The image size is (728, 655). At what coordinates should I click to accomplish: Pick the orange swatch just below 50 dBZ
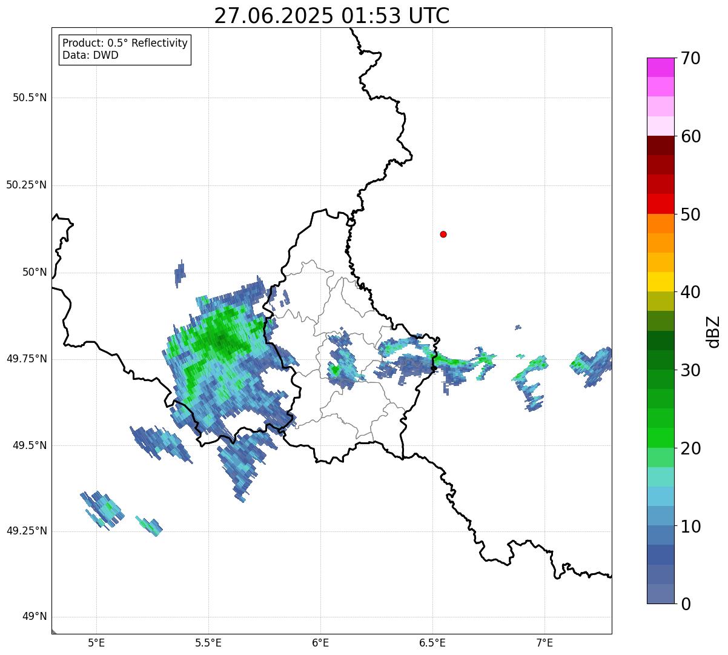(x=660, y=224)
